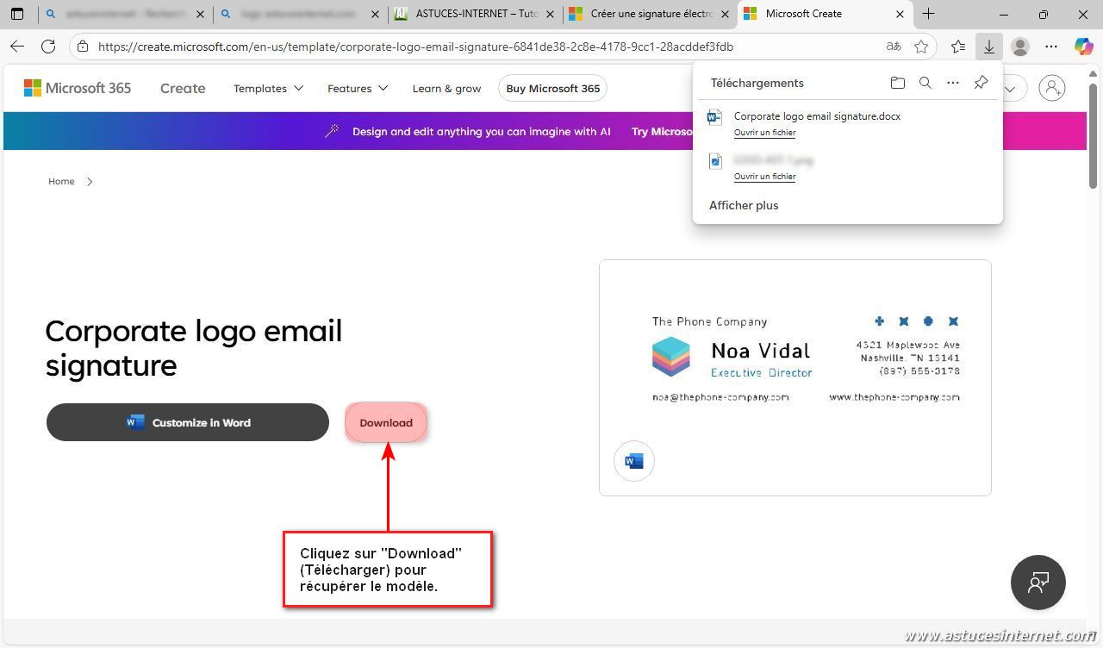Launch the Copilot sidebar icon
The image size is (1103, 648).
(x=1083, y=47)
